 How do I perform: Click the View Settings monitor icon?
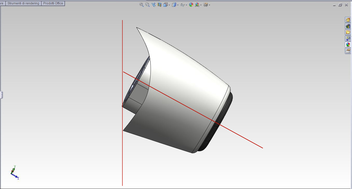coord(206,5)
